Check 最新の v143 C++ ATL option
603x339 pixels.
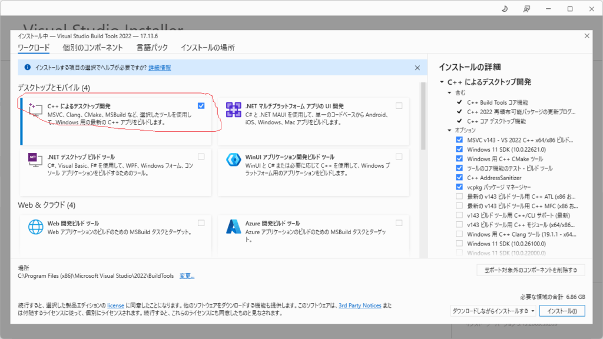(x=459, y=196)
